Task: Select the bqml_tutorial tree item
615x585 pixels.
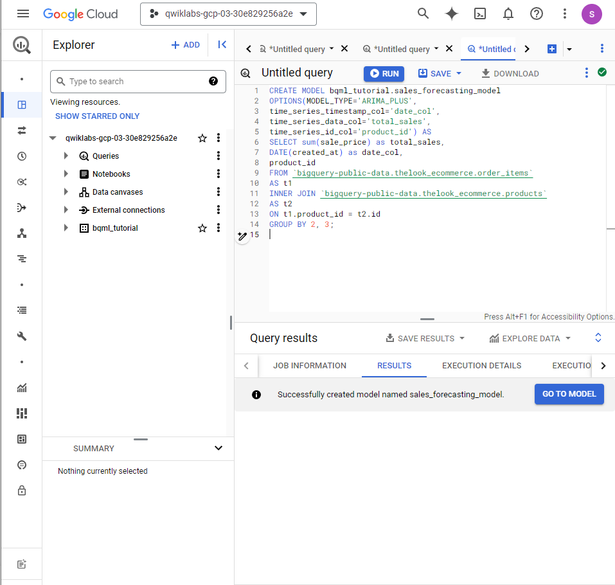Action: tap(115, 228)
